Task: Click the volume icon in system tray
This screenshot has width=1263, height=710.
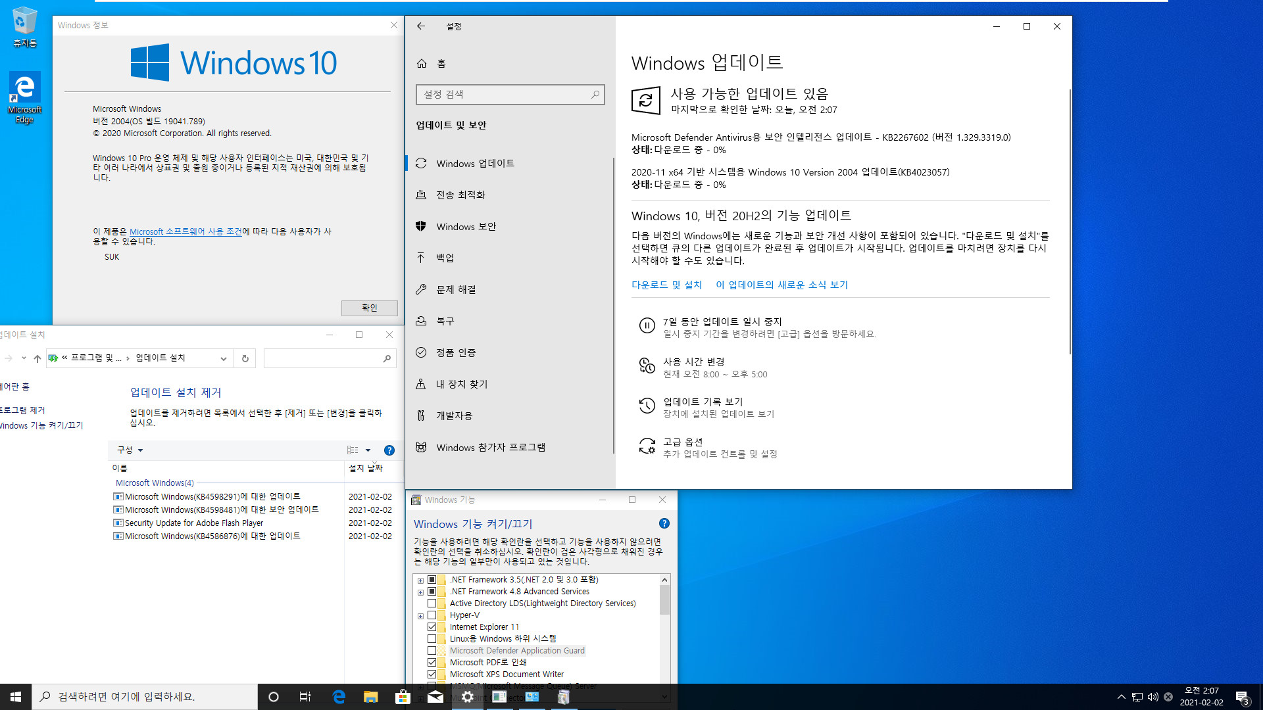Action: pyautogui.click(x=1152, y=697)
